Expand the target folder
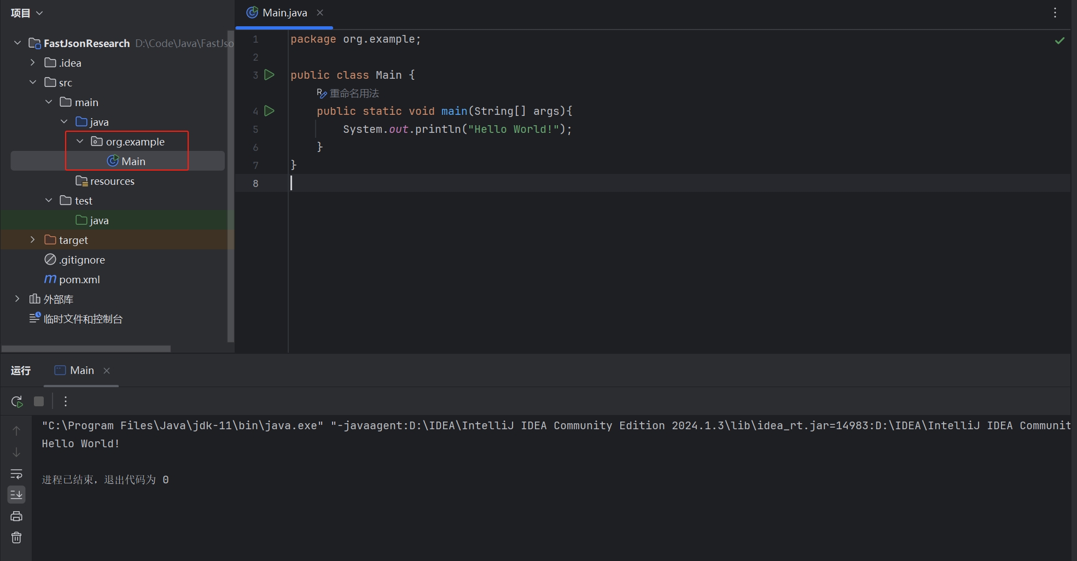The height and width of the screenshot is (561, 1077). point(33,240)
